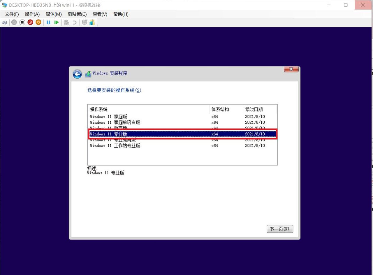
Task: Shut down the VM using the red power icon
Action: (30, 22)
